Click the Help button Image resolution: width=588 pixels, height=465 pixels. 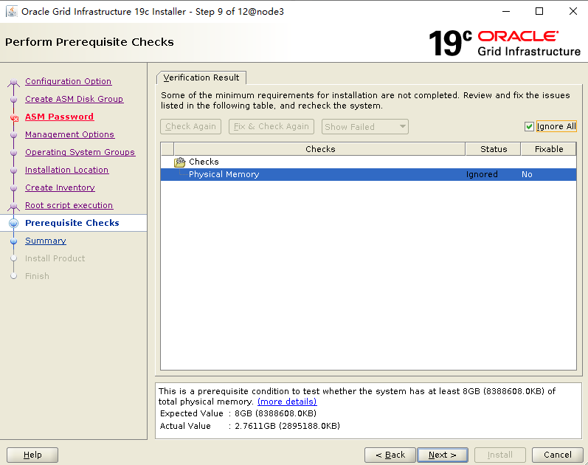pyautogui.click(x=32, y=455)
